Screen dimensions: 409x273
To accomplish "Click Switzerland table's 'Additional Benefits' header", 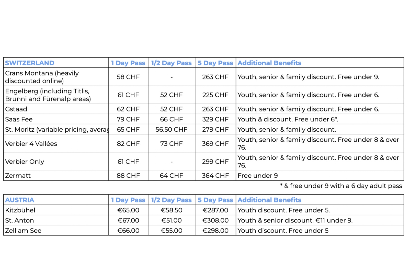I will point(269,63).
